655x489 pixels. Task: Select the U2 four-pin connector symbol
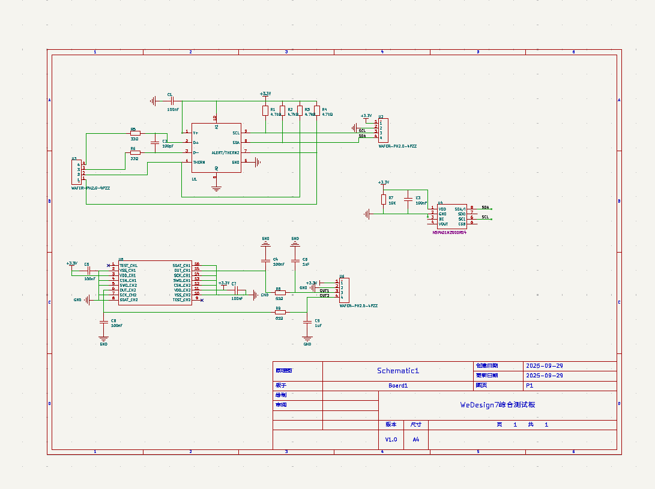pyautogui.click(x=383, y=130)
